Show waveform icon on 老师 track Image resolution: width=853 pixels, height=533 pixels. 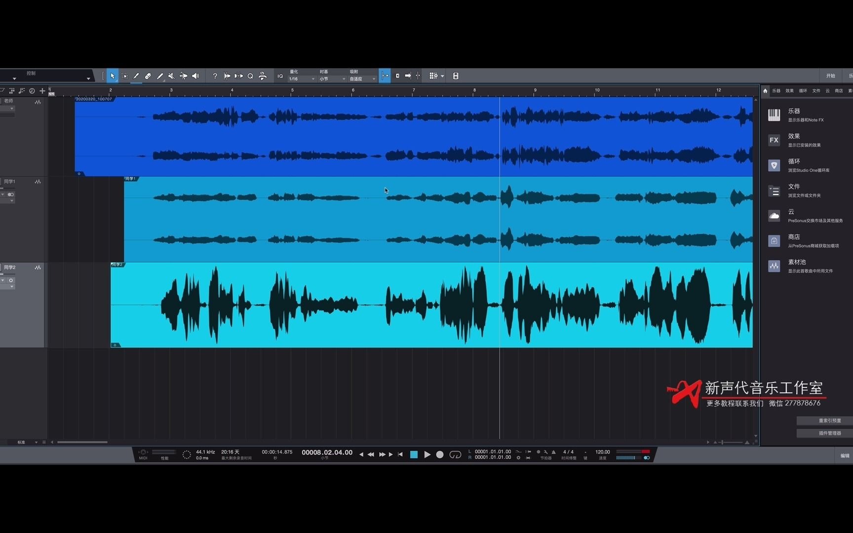[x=38, y=102]
